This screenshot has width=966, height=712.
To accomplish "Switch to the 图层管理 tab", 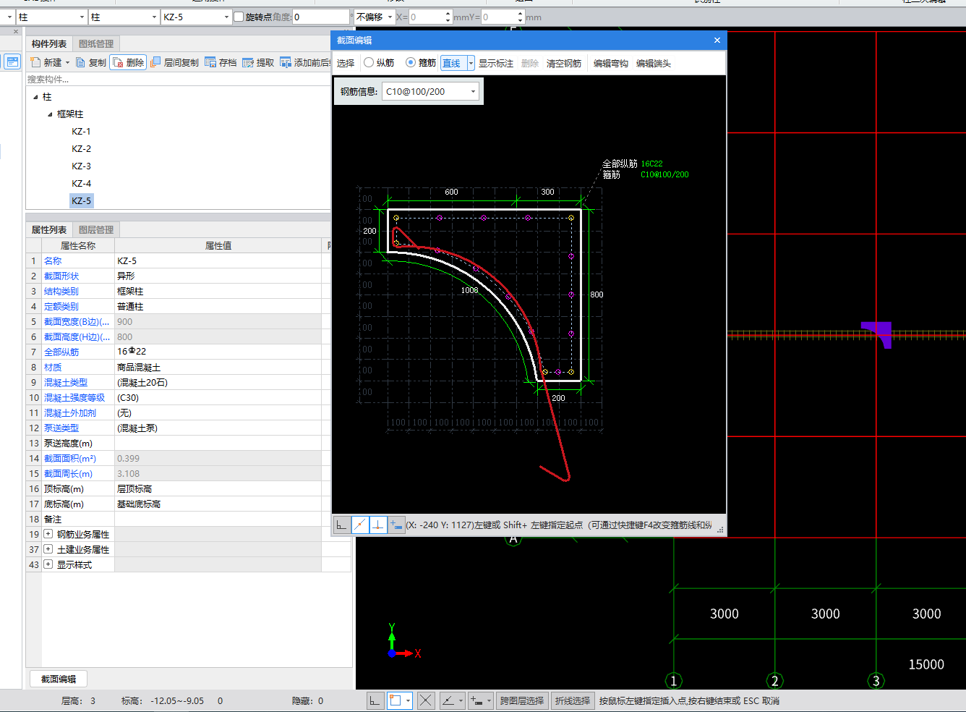I will pos(96,230).
